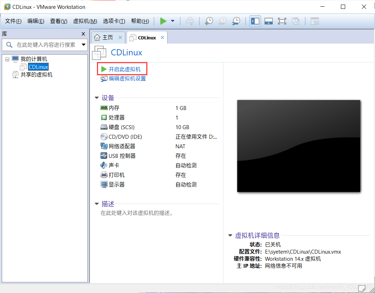Toggle the console thumbnail bar view
The height and width of the screenshot is (293, 375).
pos(268,21)
